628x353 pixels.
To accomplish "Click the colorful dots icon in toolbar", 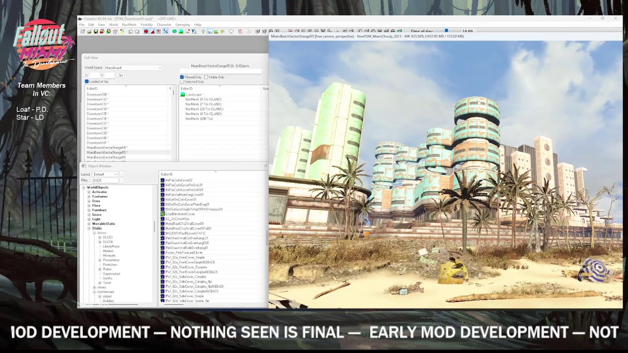I will click(x=122, y=31).
